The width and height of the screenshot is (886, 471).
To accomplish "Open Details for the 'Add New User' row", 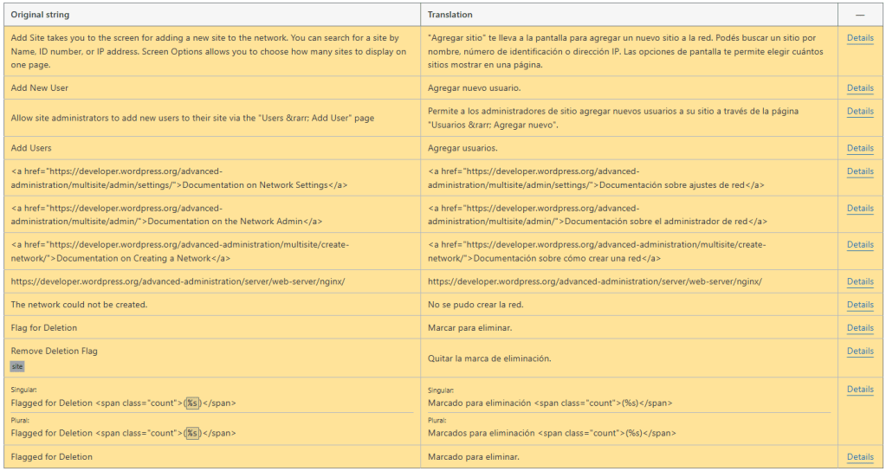I will pyautogui.click(x=859, y=88).
